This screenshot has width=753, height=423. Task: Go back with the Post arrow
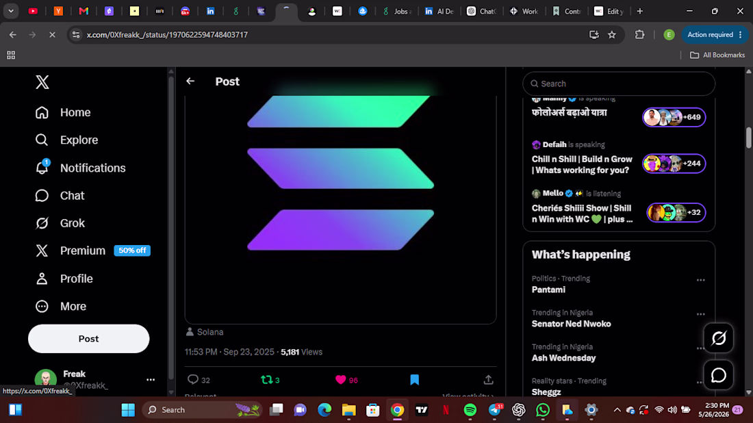pos(191,81)
